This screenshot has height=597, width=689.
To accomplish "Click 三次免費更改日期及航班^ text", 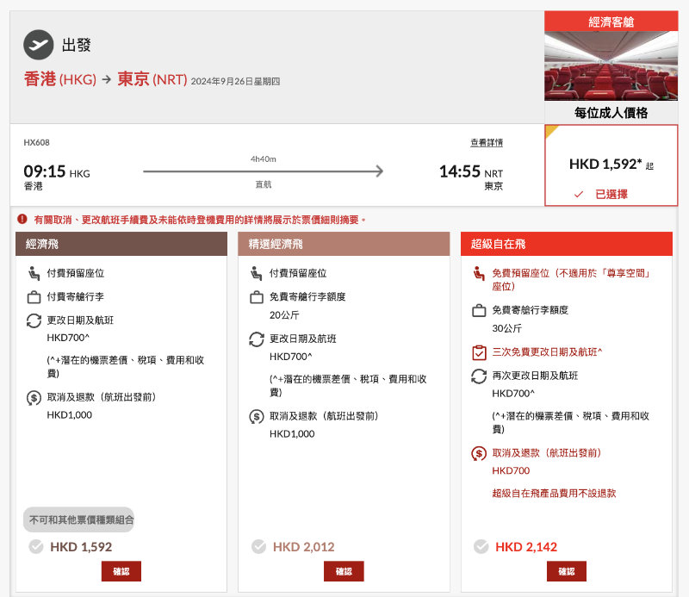I will click(547, 352).
